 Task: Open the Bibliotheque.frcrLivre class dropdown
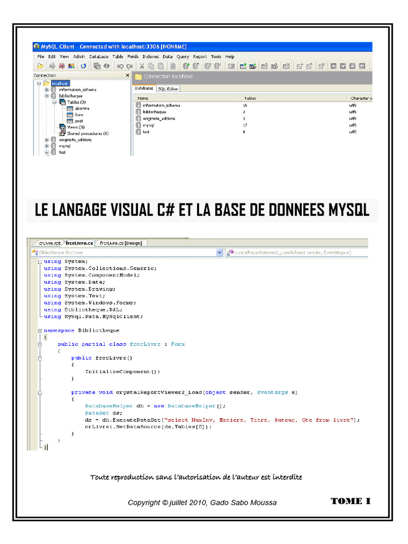point(219,252)
